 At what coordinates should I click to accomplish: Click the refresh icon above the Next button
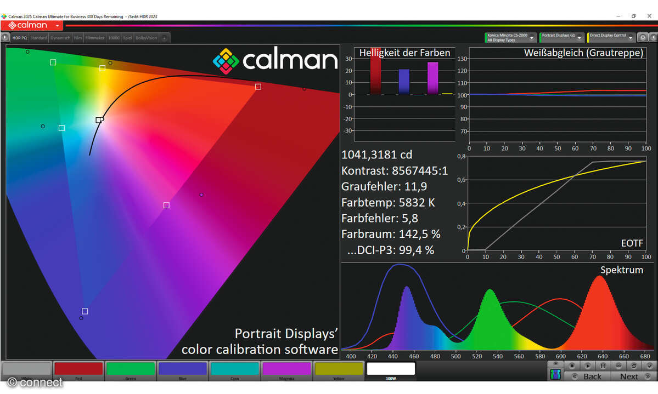point(634,366)
